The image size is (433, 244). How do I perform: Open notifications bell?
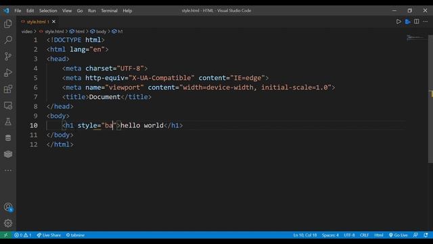(426, 235)
